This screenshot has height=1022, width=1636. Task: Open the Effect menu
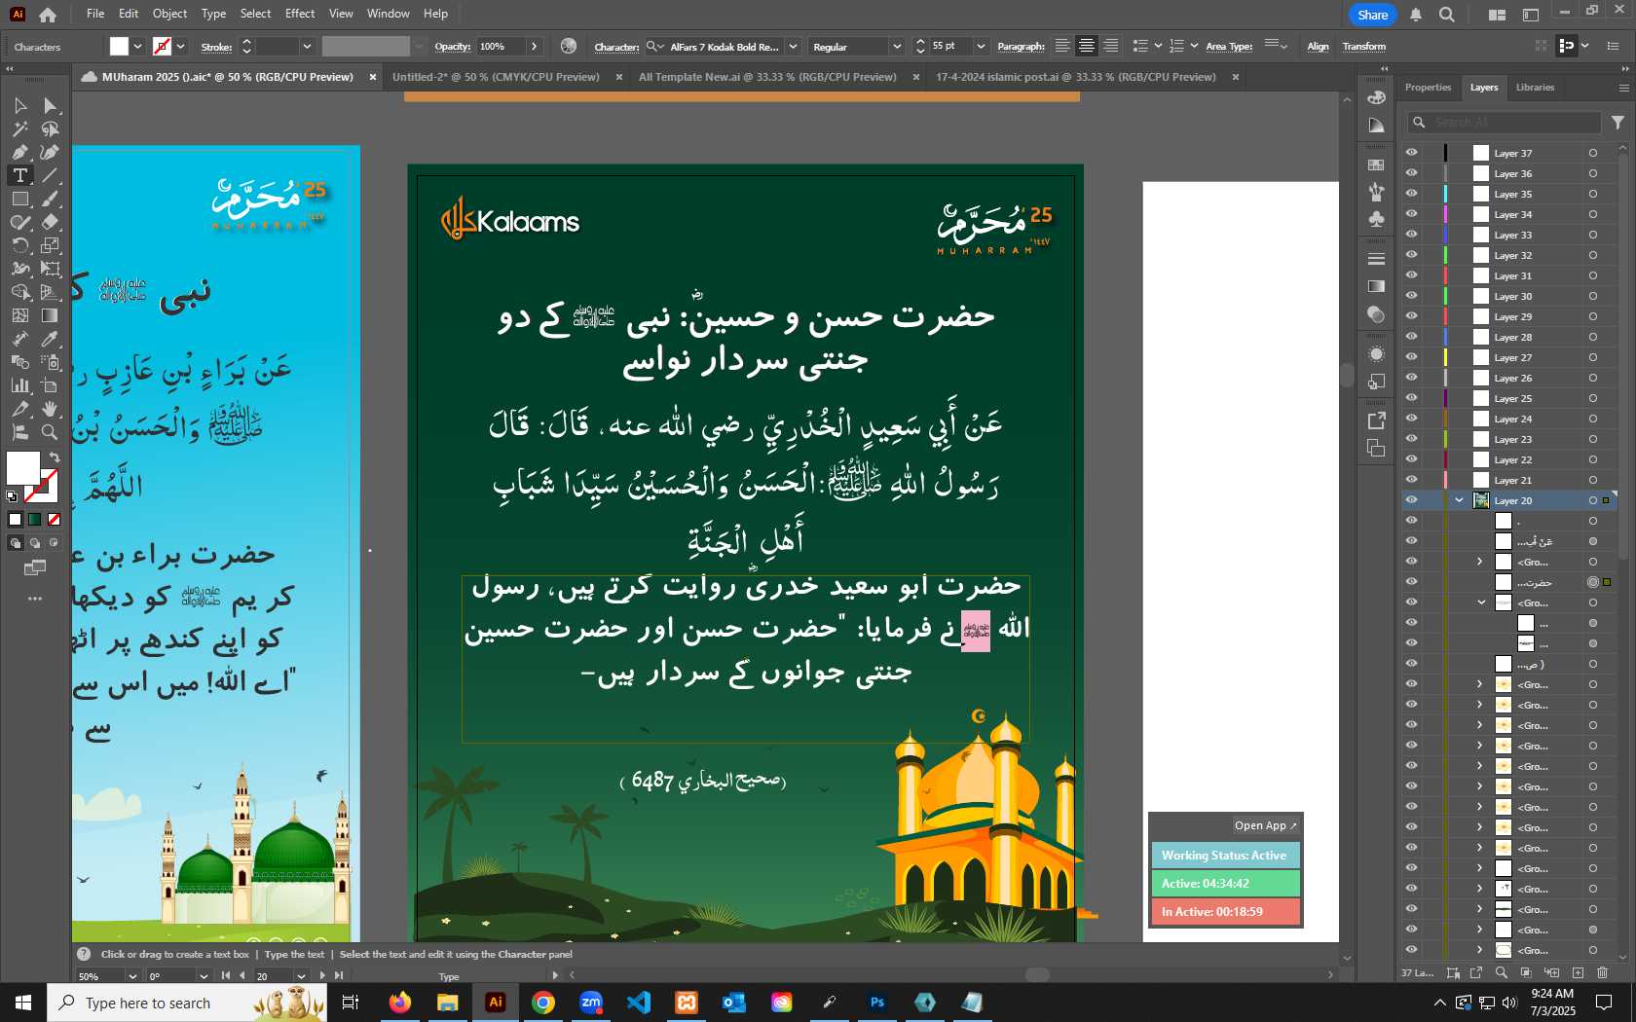pyautogui.click(x=300, y=14)
